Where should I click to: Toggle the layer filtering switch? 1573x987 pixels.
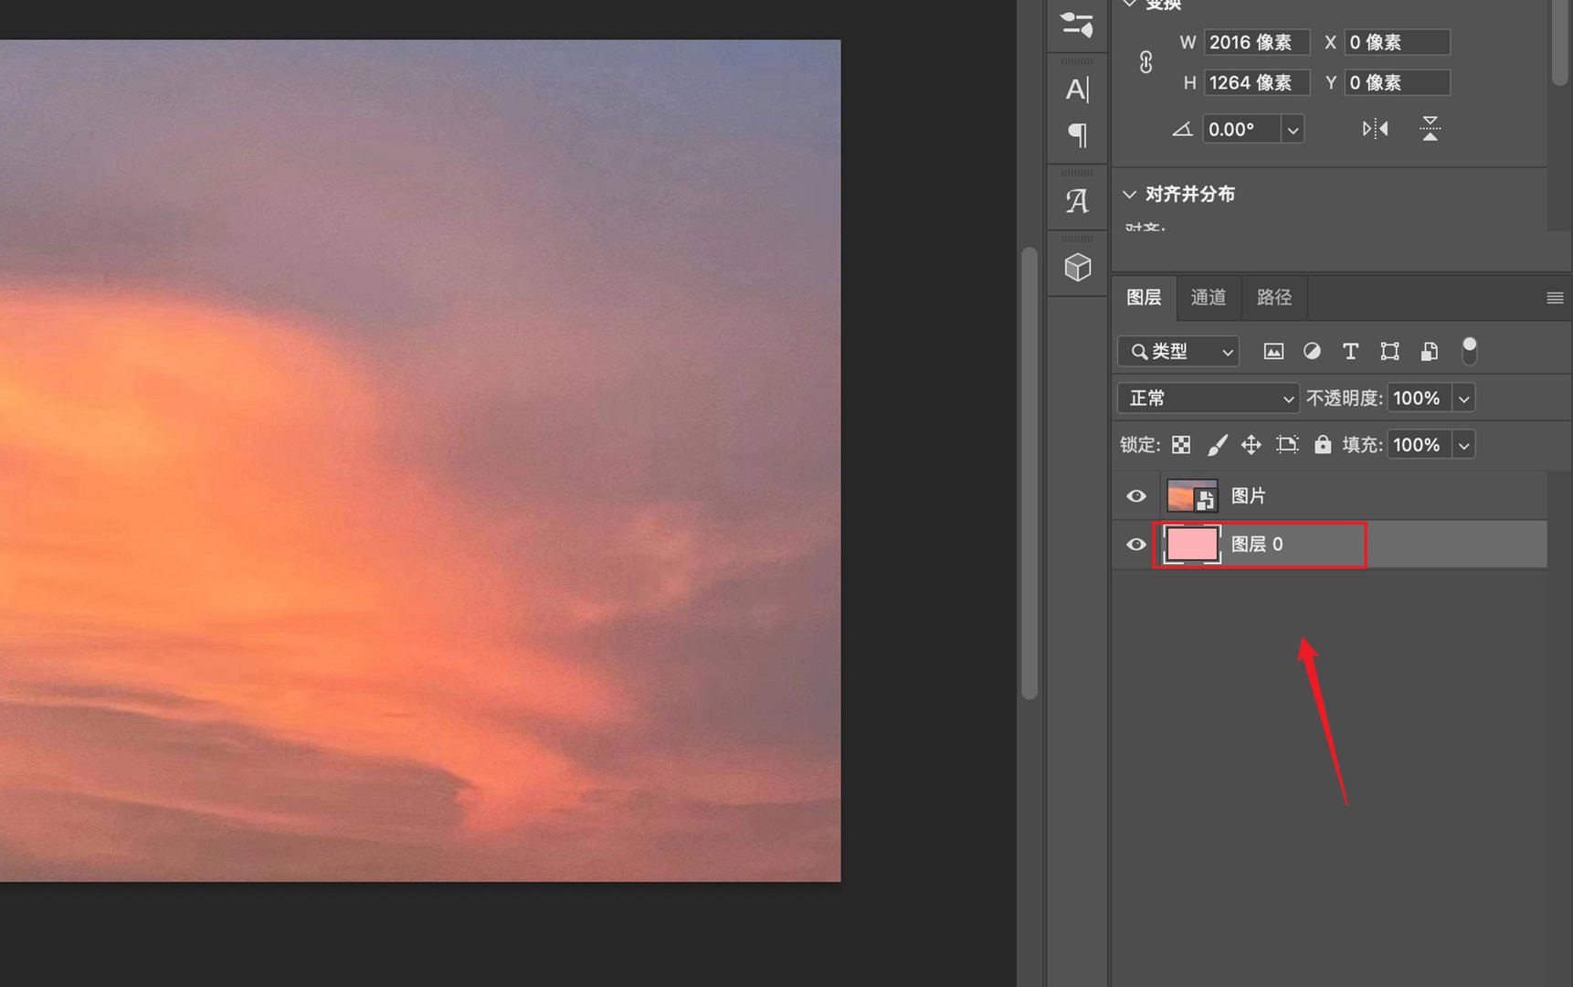coord(1469,349)
